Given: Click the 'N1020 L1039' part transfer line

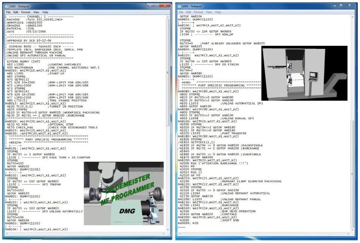Looking at the screenshot, I should 213,133.
